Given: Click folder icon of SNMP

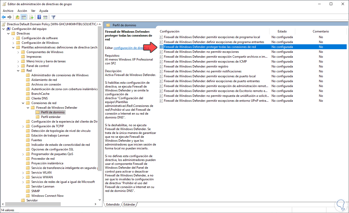Looking at the screenshot, I should click(28, 191).
